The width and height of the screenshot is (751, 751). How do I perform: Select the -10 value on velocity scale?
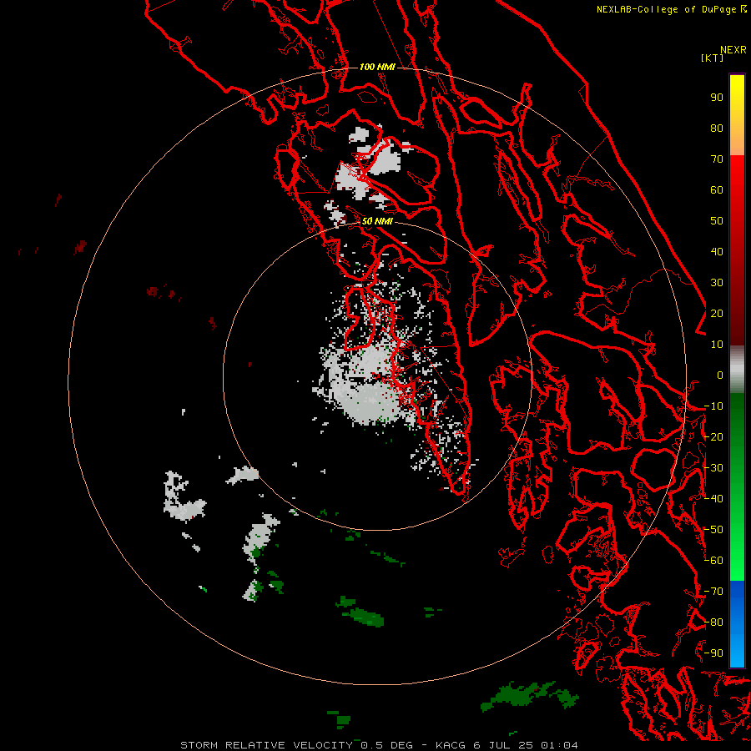[713, 406]
